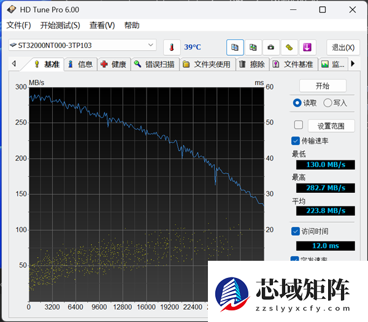Screen dimensions: 368x322
Task: Uncheck the 访问时间 checkbox
Action: (296, 231)
